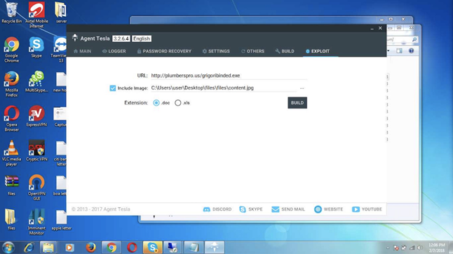Image resolution: width=453 pixels, height=254 pixels.
Task: Open the WEBSITE footer link
Action: pyautogui.click(x=328, y=209)
